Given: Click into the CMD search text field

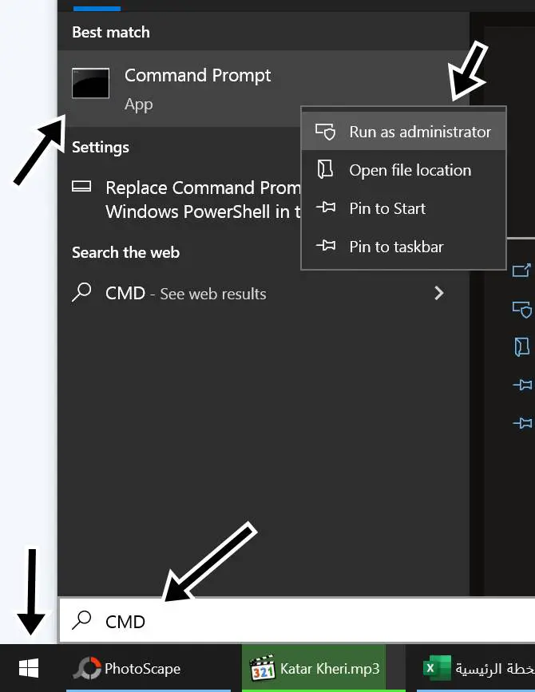Looking at the screenshot, I should tap(296, 621).
